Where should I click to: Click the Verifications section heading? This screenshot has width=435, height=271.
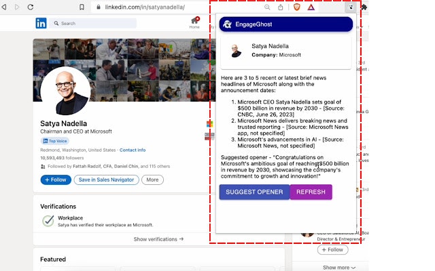[x=58, y=207]
